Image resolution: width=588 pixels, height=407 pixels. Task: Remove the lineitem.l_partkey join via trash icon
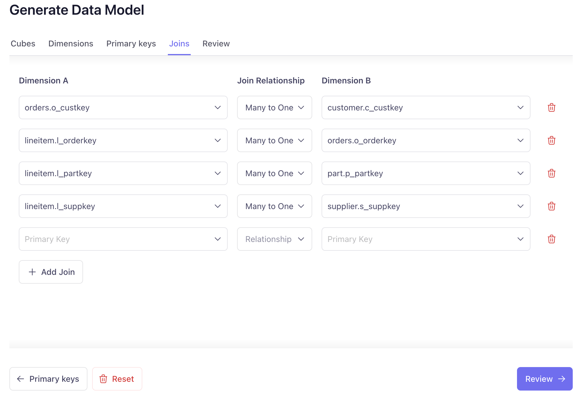click(551, 173)
